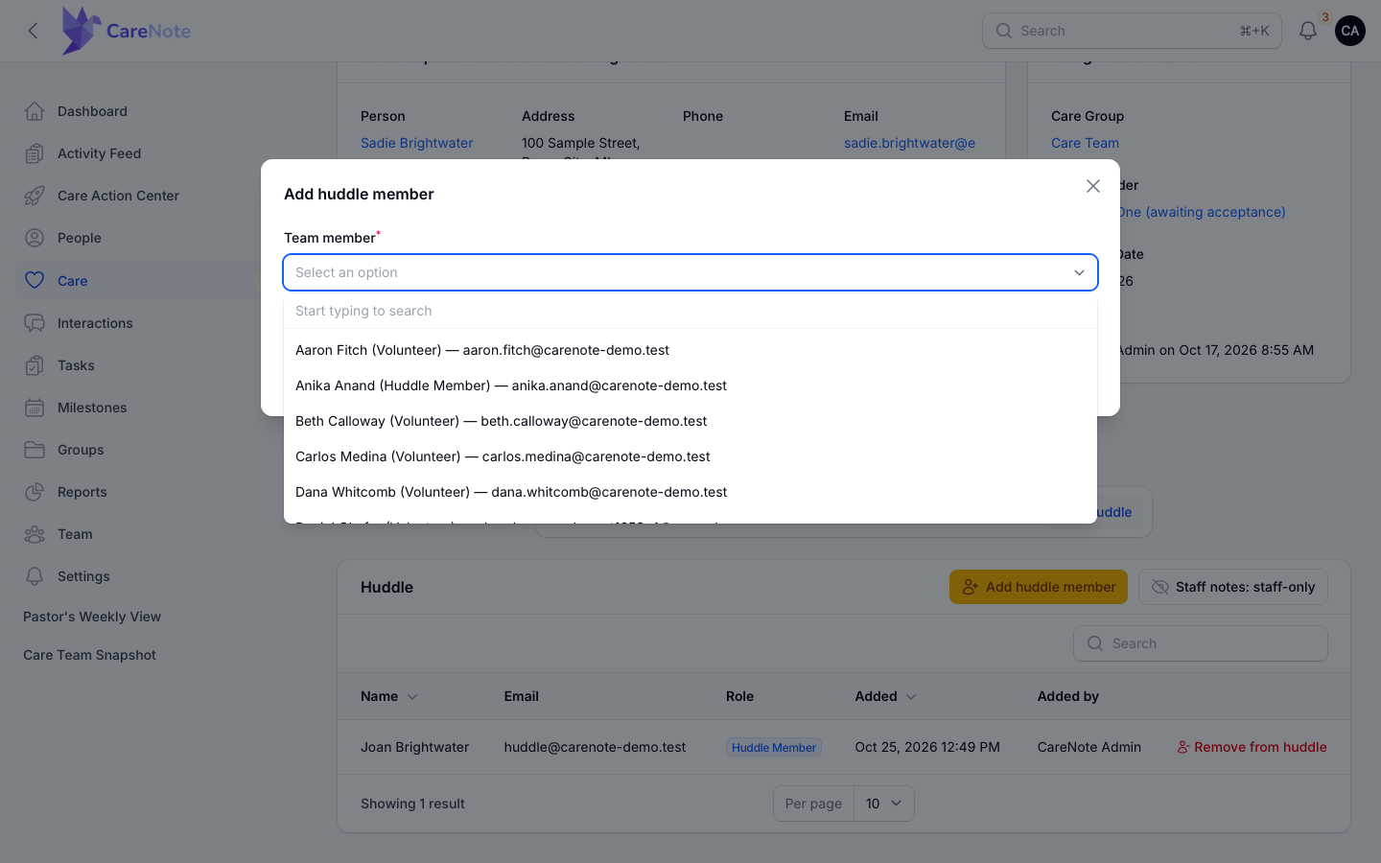The height and width of the screenshot is (863, 1381).
Task: Open Care Team Snapshot link
Action: [x=89, y=655]
